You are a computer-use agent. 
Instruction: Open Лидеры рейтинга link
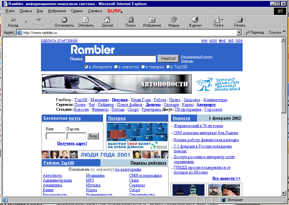coord(149,163)
